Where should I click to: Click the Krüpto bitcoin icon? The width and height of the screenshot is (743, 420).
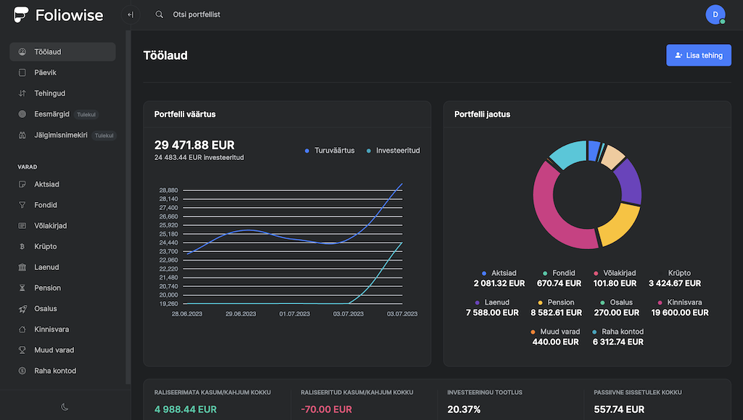click(x=22, y=246)
